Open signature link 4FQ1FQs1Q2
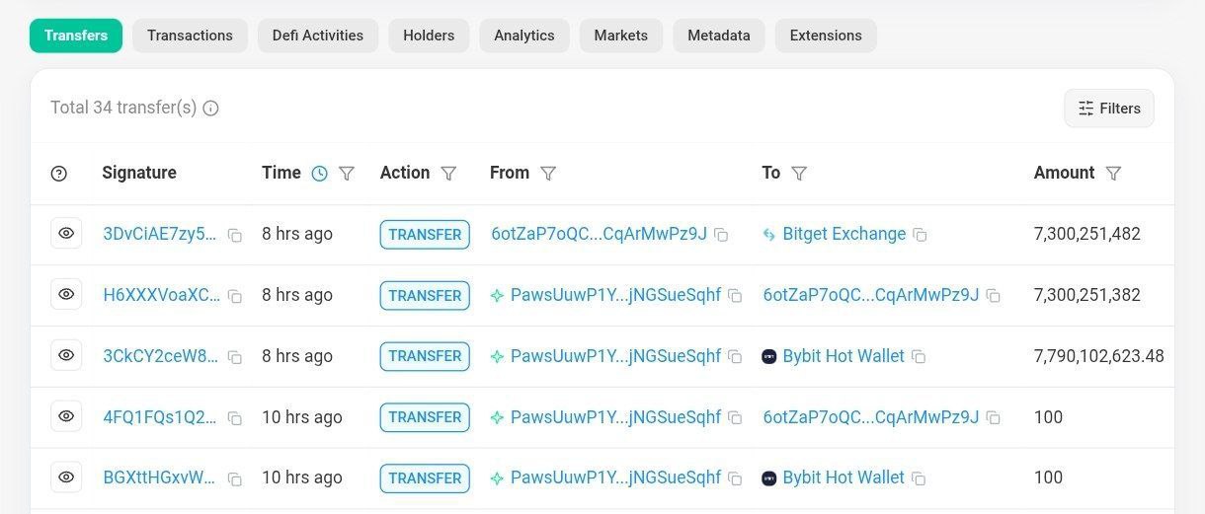 tap(160, 417)
